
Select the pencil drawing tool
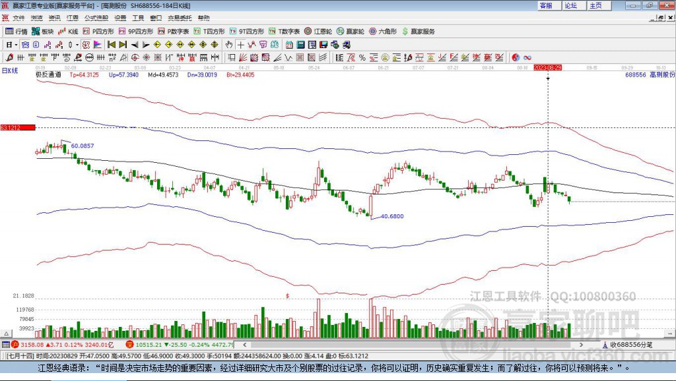[9, 58]
